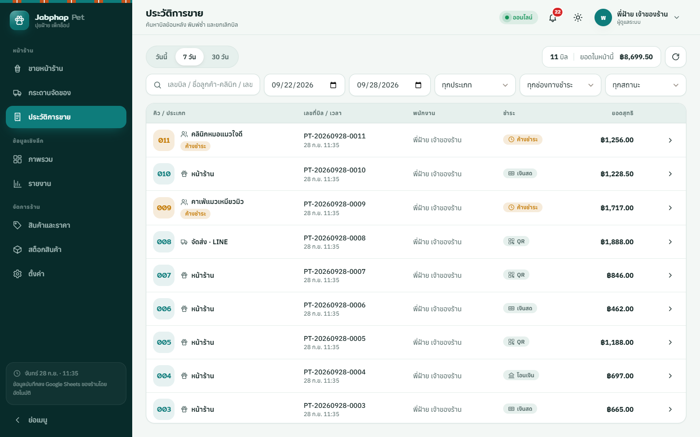Expand the user account menu chevron
Screen dimensions: 700x437
click(677, 17)
